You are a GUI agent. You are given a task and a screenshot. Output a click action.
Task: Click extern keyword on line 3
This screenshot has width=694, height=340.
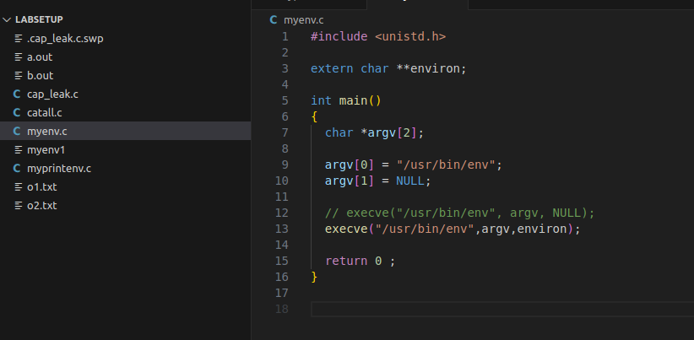(x=332, y=69)
